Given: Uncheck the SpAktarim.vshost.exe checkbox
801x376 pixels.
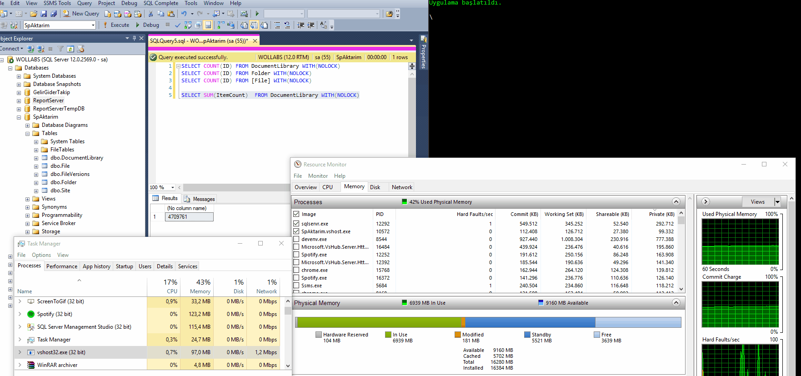Looking at the screenshot, I should tap(296, 231).
